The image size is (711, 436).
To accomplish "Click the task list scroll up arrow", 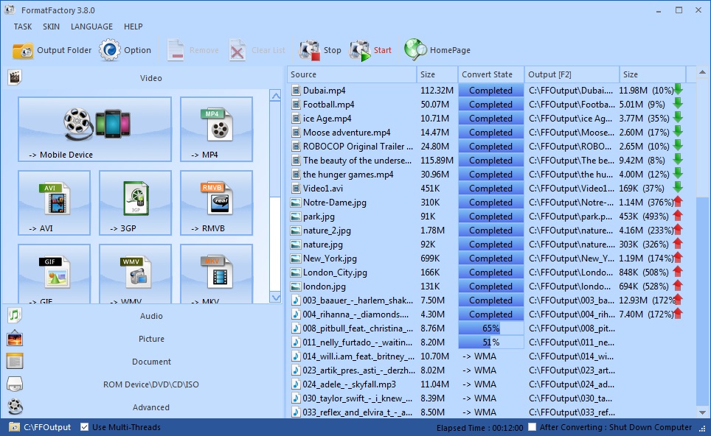I will [x=702, y=72].
